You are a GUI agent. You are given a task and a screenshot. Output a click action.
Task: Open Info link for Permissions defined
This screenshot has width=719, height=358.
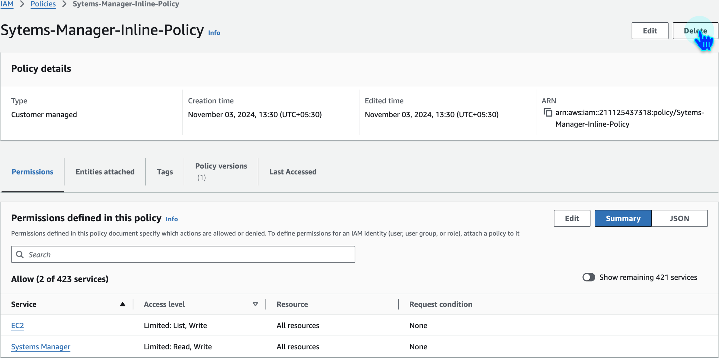(172, 219)
